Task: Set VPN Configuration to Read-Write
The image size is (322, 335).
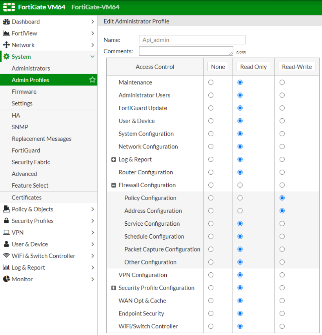Action: coord(282,275)
